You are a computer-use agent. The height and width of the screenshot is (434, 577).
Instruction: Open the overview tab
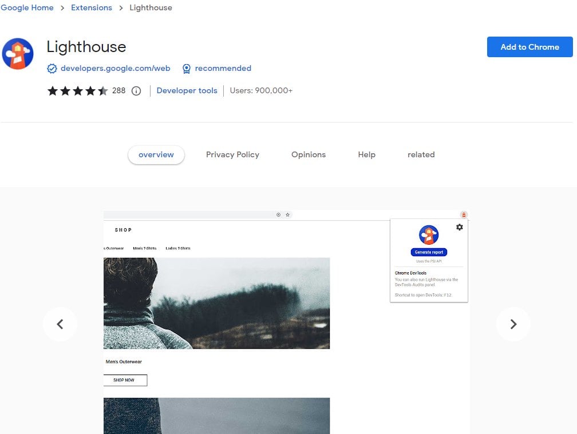(x=156, y=155)
